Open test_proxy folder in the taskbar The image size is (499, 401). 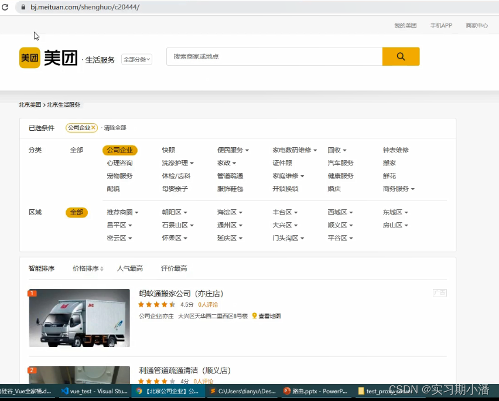[385, 391]
